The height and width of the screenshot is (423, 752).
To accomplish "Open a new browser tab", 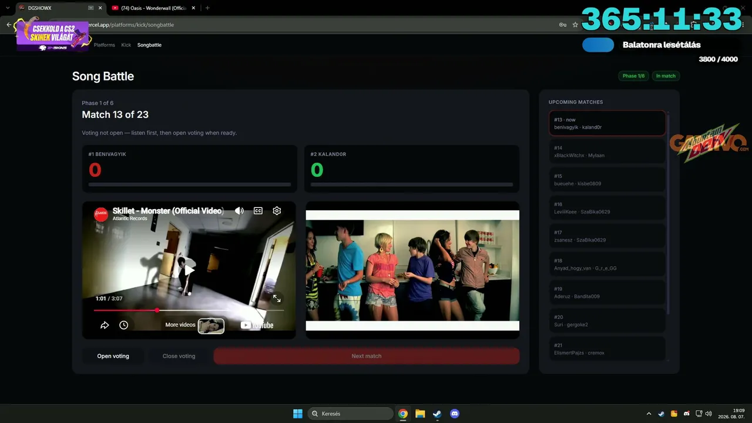I will click(207, 8).
